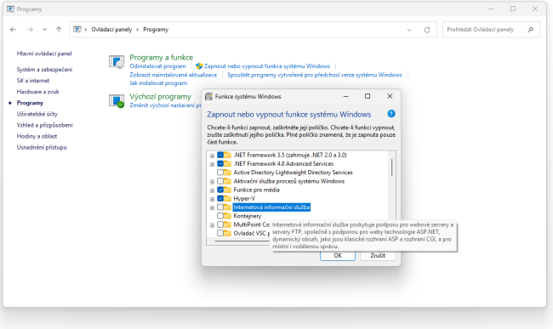553x329 pixels.
Task: Open Spouštět programy vytvořené pro předchozí verze link
Action: click(x=315, y=75)
